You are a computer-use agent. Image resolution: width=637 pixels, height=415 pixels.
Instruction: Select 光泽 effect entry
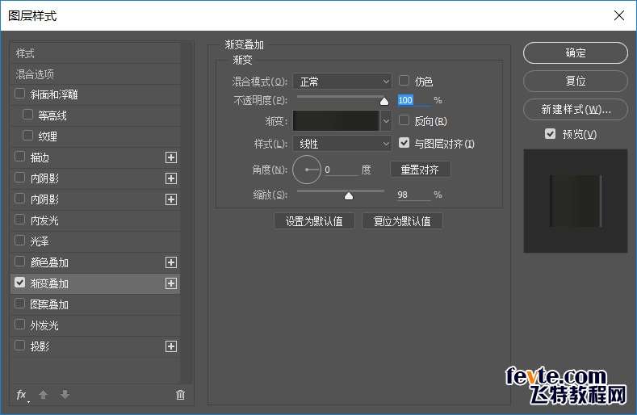[95, 241]
